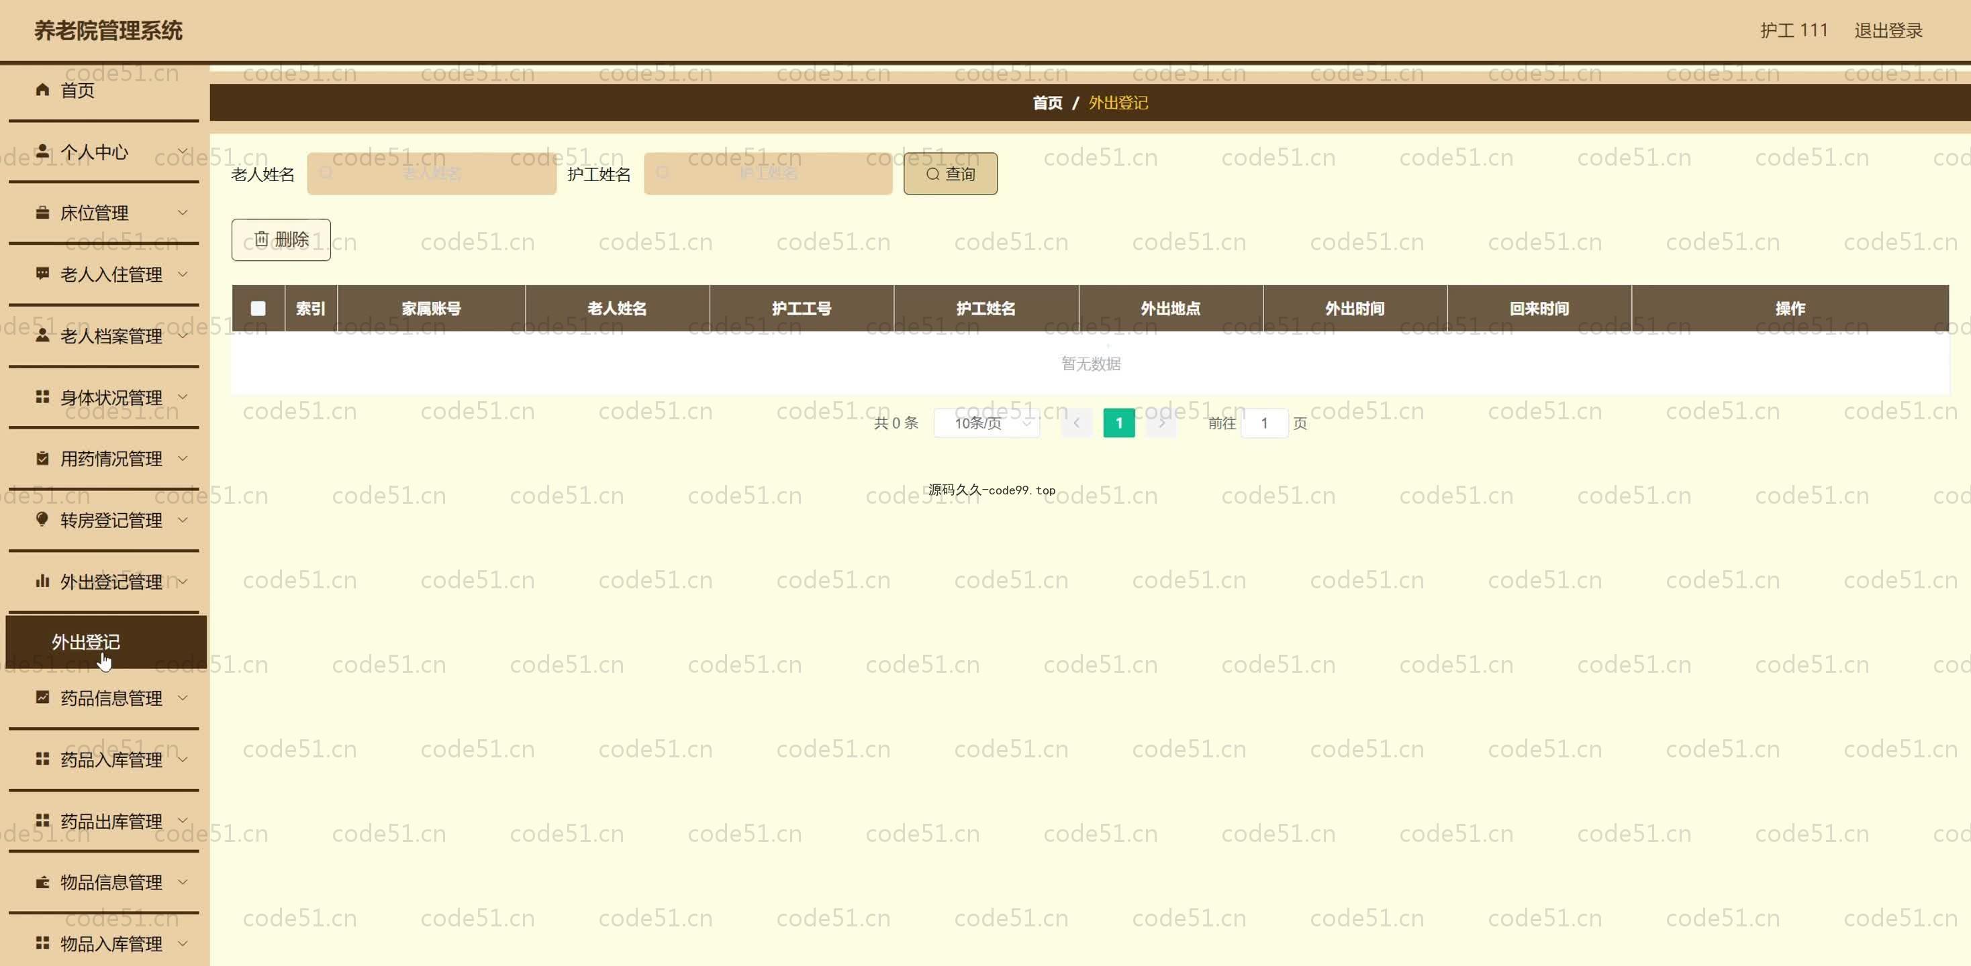Open 药品出库管理 in the sidebar
Image resolution: width=1971 pixels, height=966 pixels.
(x=103, y=820)
